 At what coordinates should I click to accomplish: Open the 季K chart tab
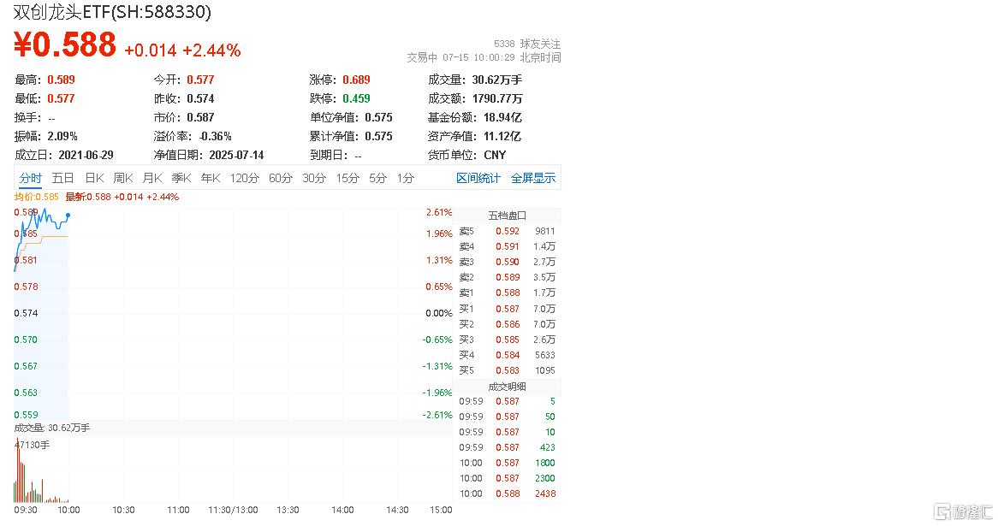coord(181,178)
